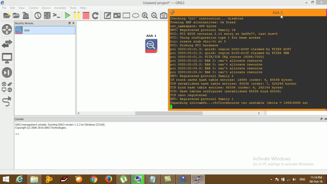
Task: Click the Save project icon
Action: 26,16
